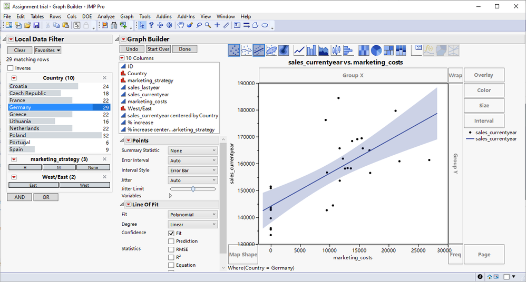Uncheck the Fit confidence checkbox
The image size is (526, 282).
pos(171,233)
